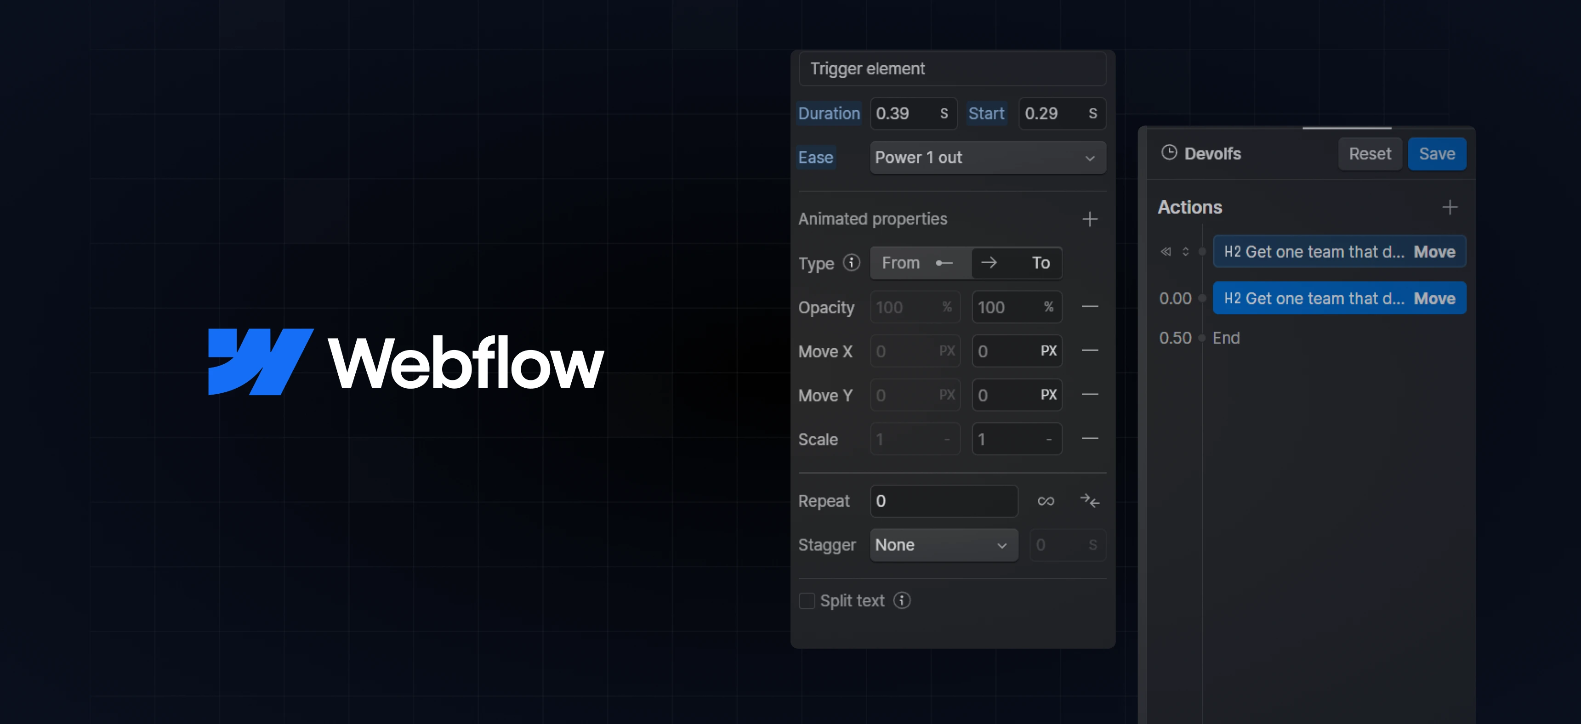Click the plus icon next to Animated properties
This screenshot has height=724, width=1581.
pyautogui.click(x=1089, y=219)
